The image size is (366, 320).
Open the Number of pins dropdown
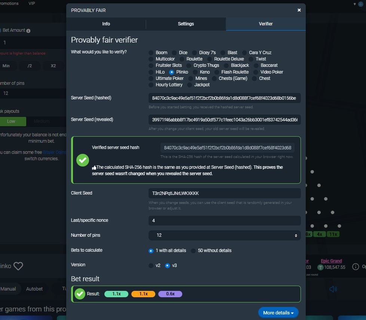tap(225, 235)
